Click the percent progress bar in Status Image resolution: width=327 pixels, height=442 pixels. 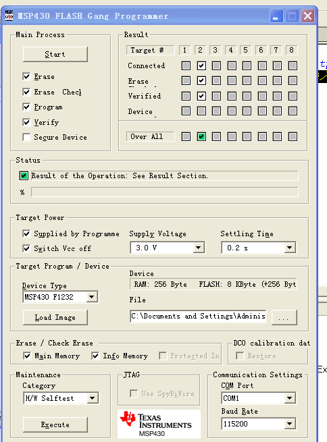click(164, 192)
